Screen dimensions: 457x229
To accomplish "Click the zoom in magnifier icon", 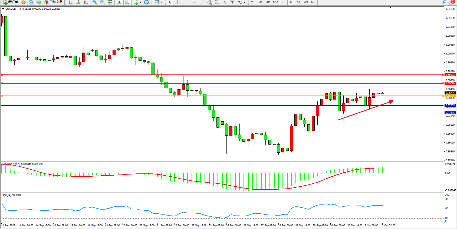I will [x=94, y=2].
